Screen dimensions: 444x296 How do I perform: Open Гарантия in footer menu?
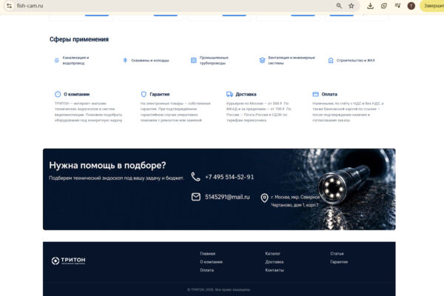point(339,262)
